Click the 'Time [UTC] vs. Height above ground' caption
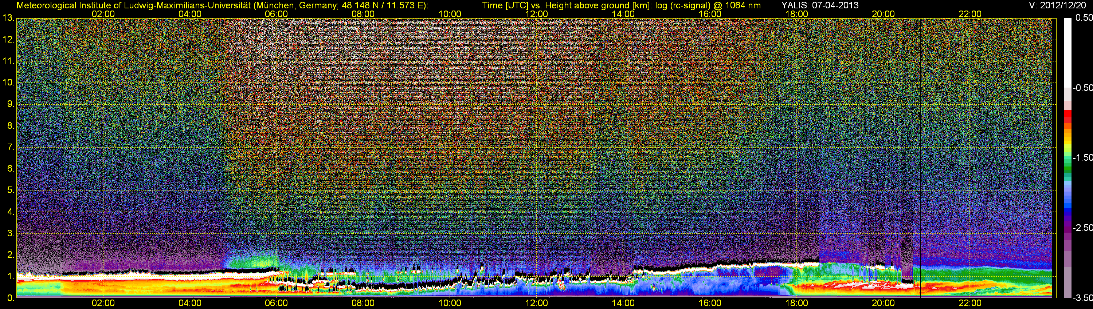 (621, 5)
